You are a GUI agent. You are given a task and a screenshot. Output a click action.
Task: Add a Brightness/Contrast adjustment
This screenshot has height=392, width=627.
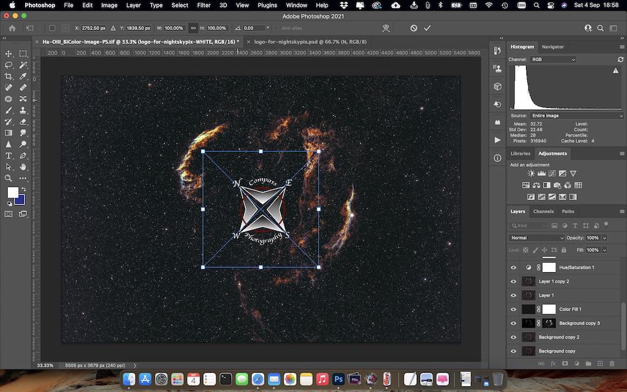tap(531, 174)
